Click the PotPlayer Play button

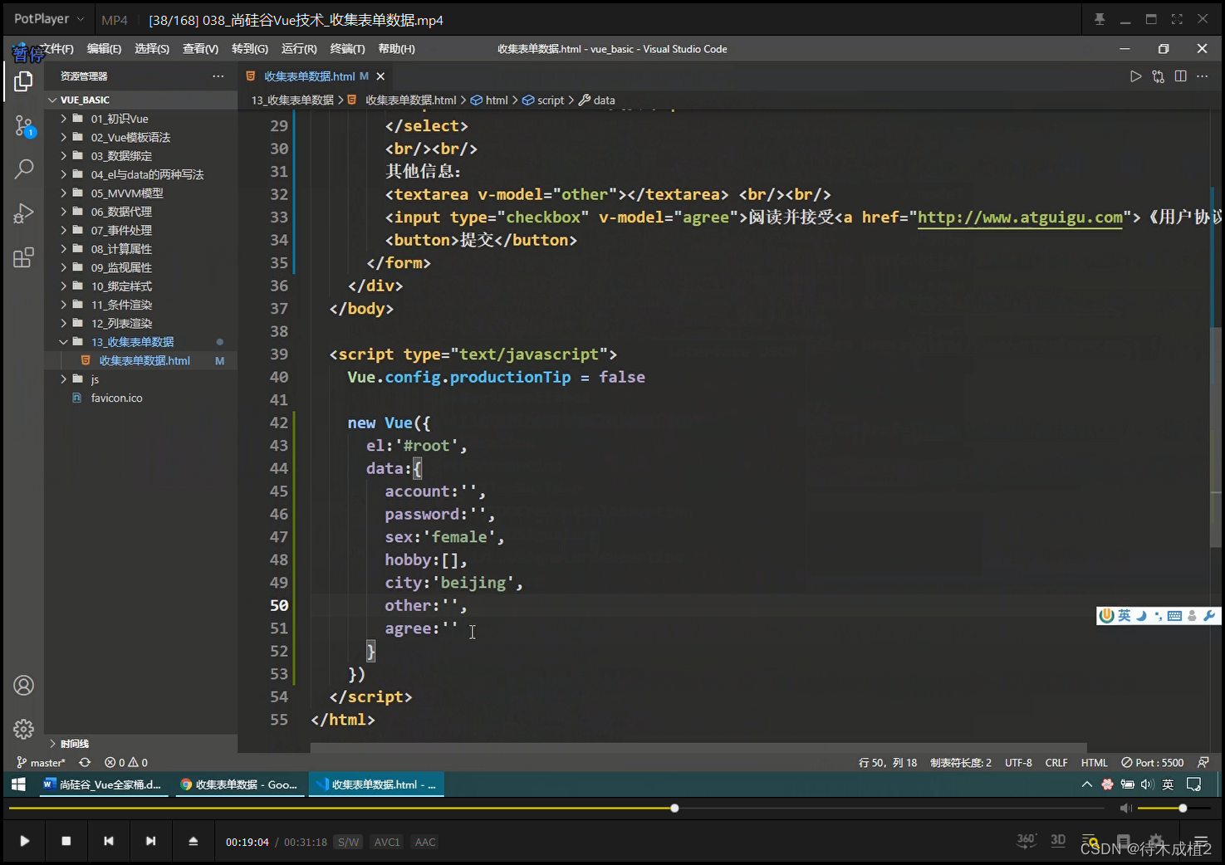pyautogui.click(x=25, y=841)
